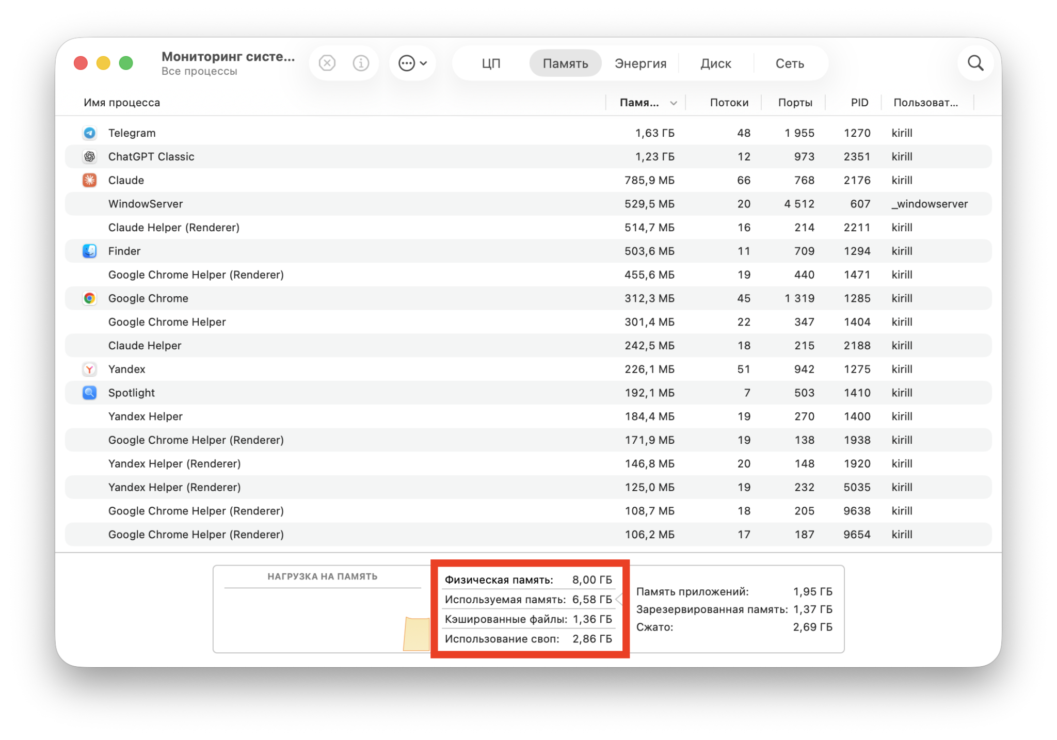Click the Сжато 2,69 ГБ entry
This screenshot has height=740, width=1057.
coord(734,627)
